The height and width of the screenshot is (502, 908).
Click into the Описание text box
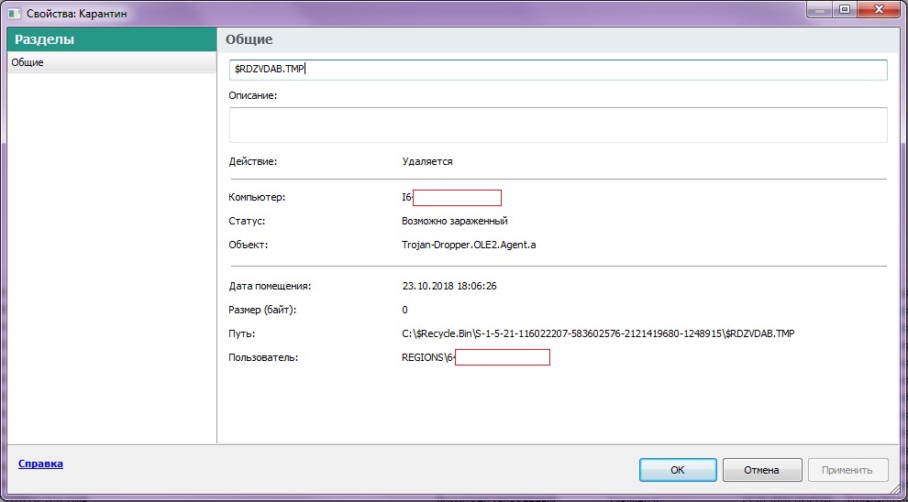[x=559, y=125]
